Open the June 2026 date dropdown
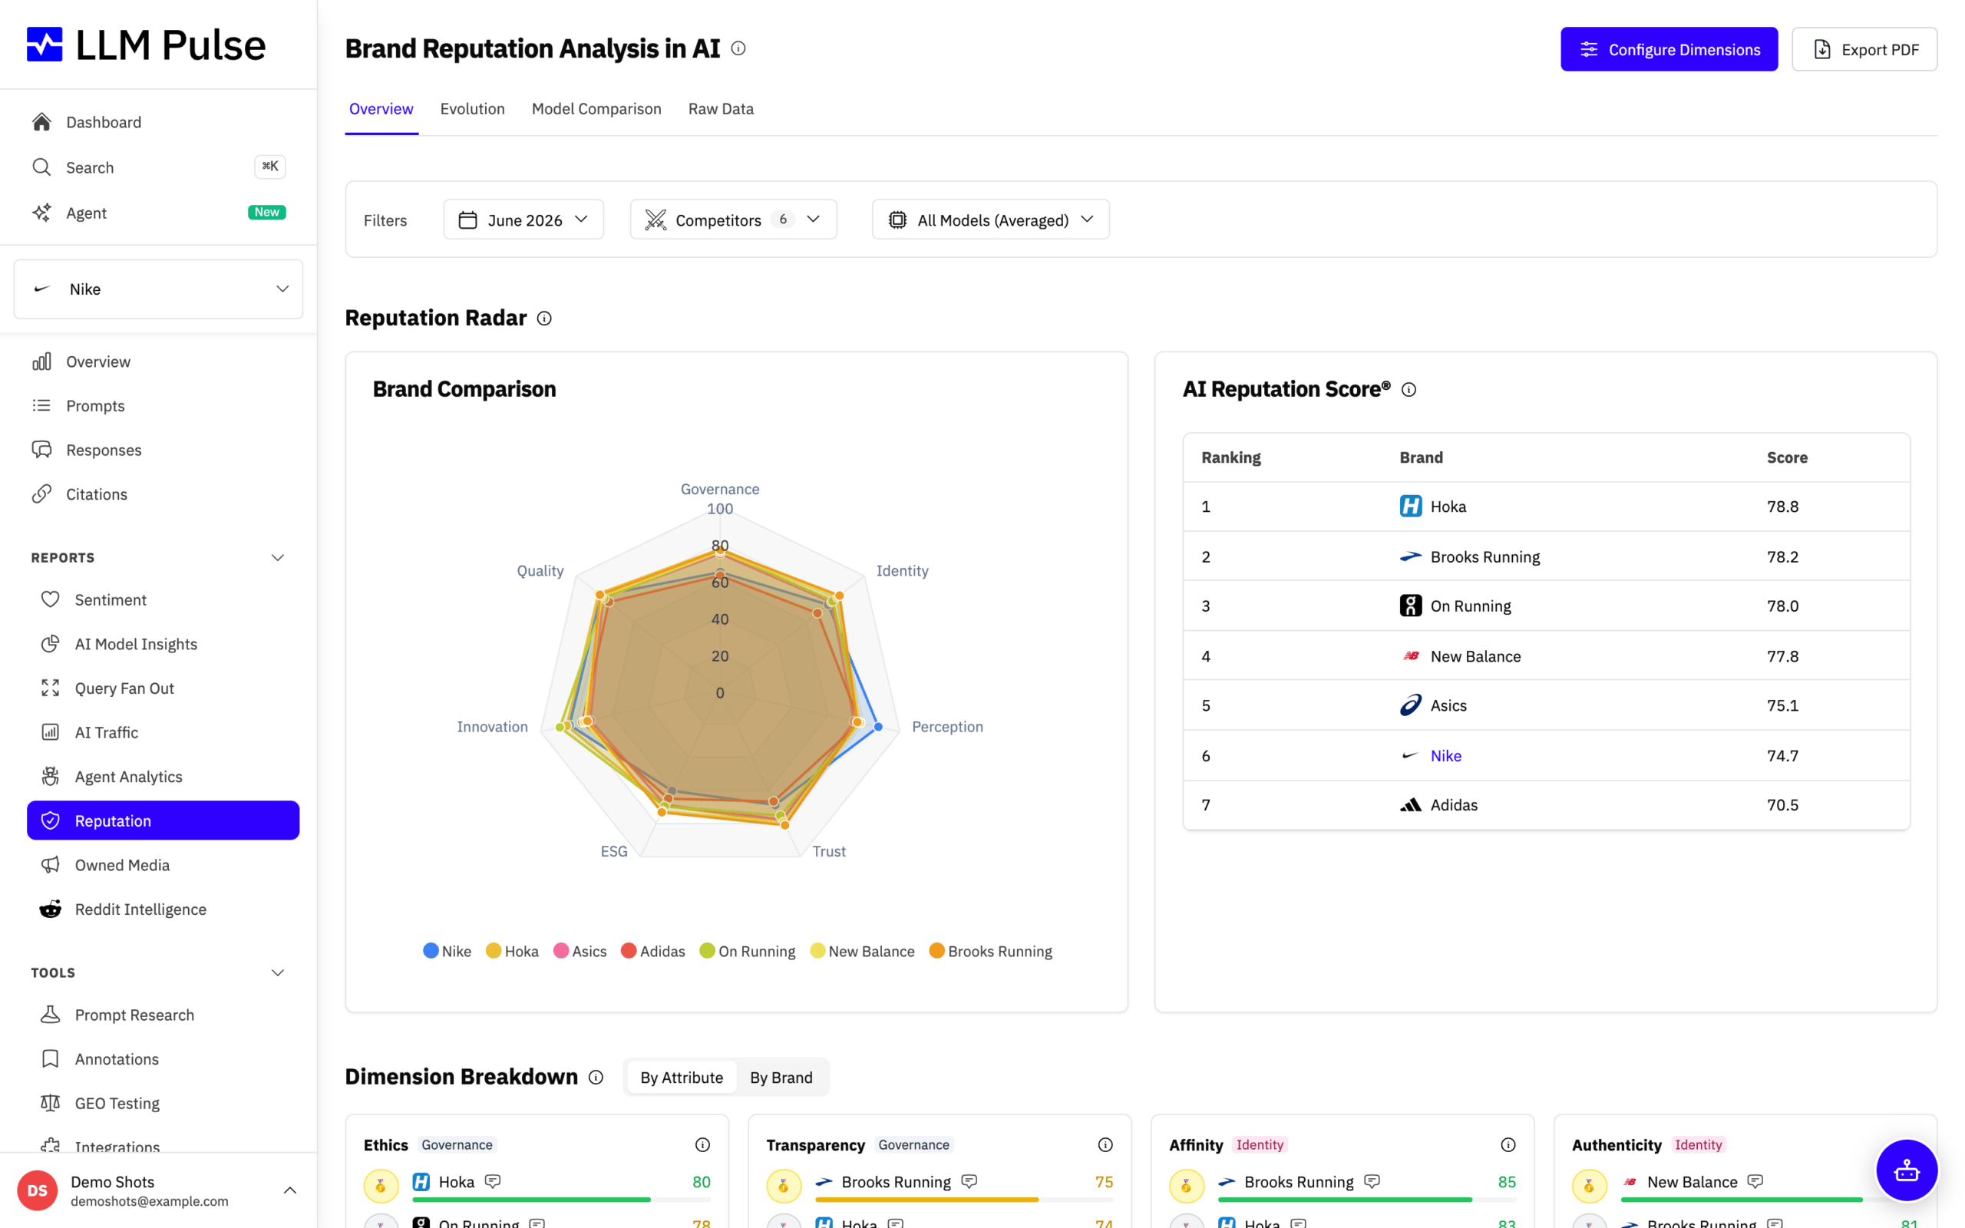This screenshot has width=1965, height=1228. [523, 220]
